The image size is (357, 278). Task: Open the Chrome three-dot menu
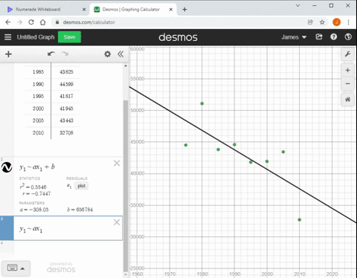[x=348, y=22]
